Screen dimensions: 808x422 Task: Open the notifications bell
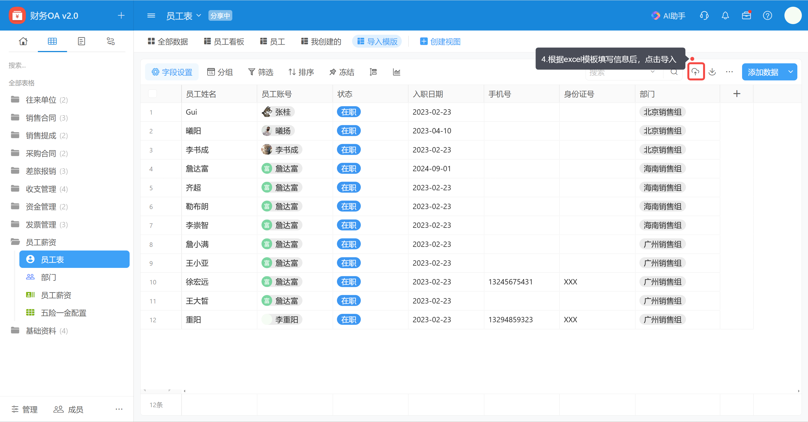pos(725,15)
